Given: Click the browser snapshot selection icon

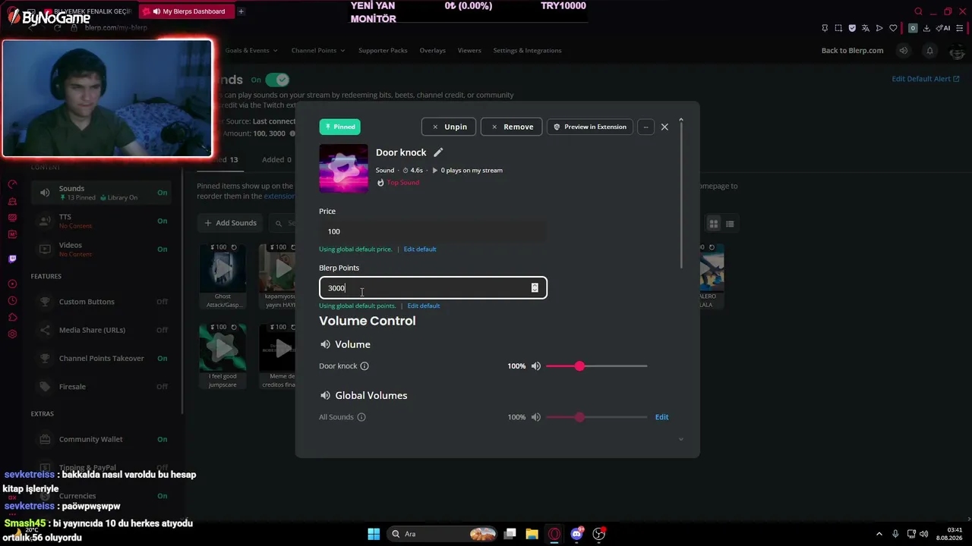Looking at the screenshot, I should point(838,28).
